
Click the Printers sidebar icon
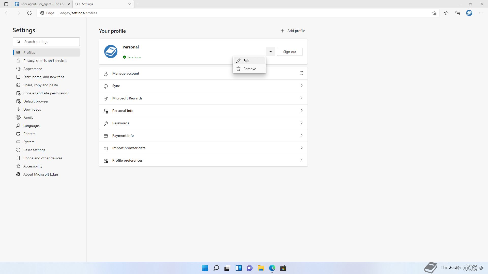[18, 134]
